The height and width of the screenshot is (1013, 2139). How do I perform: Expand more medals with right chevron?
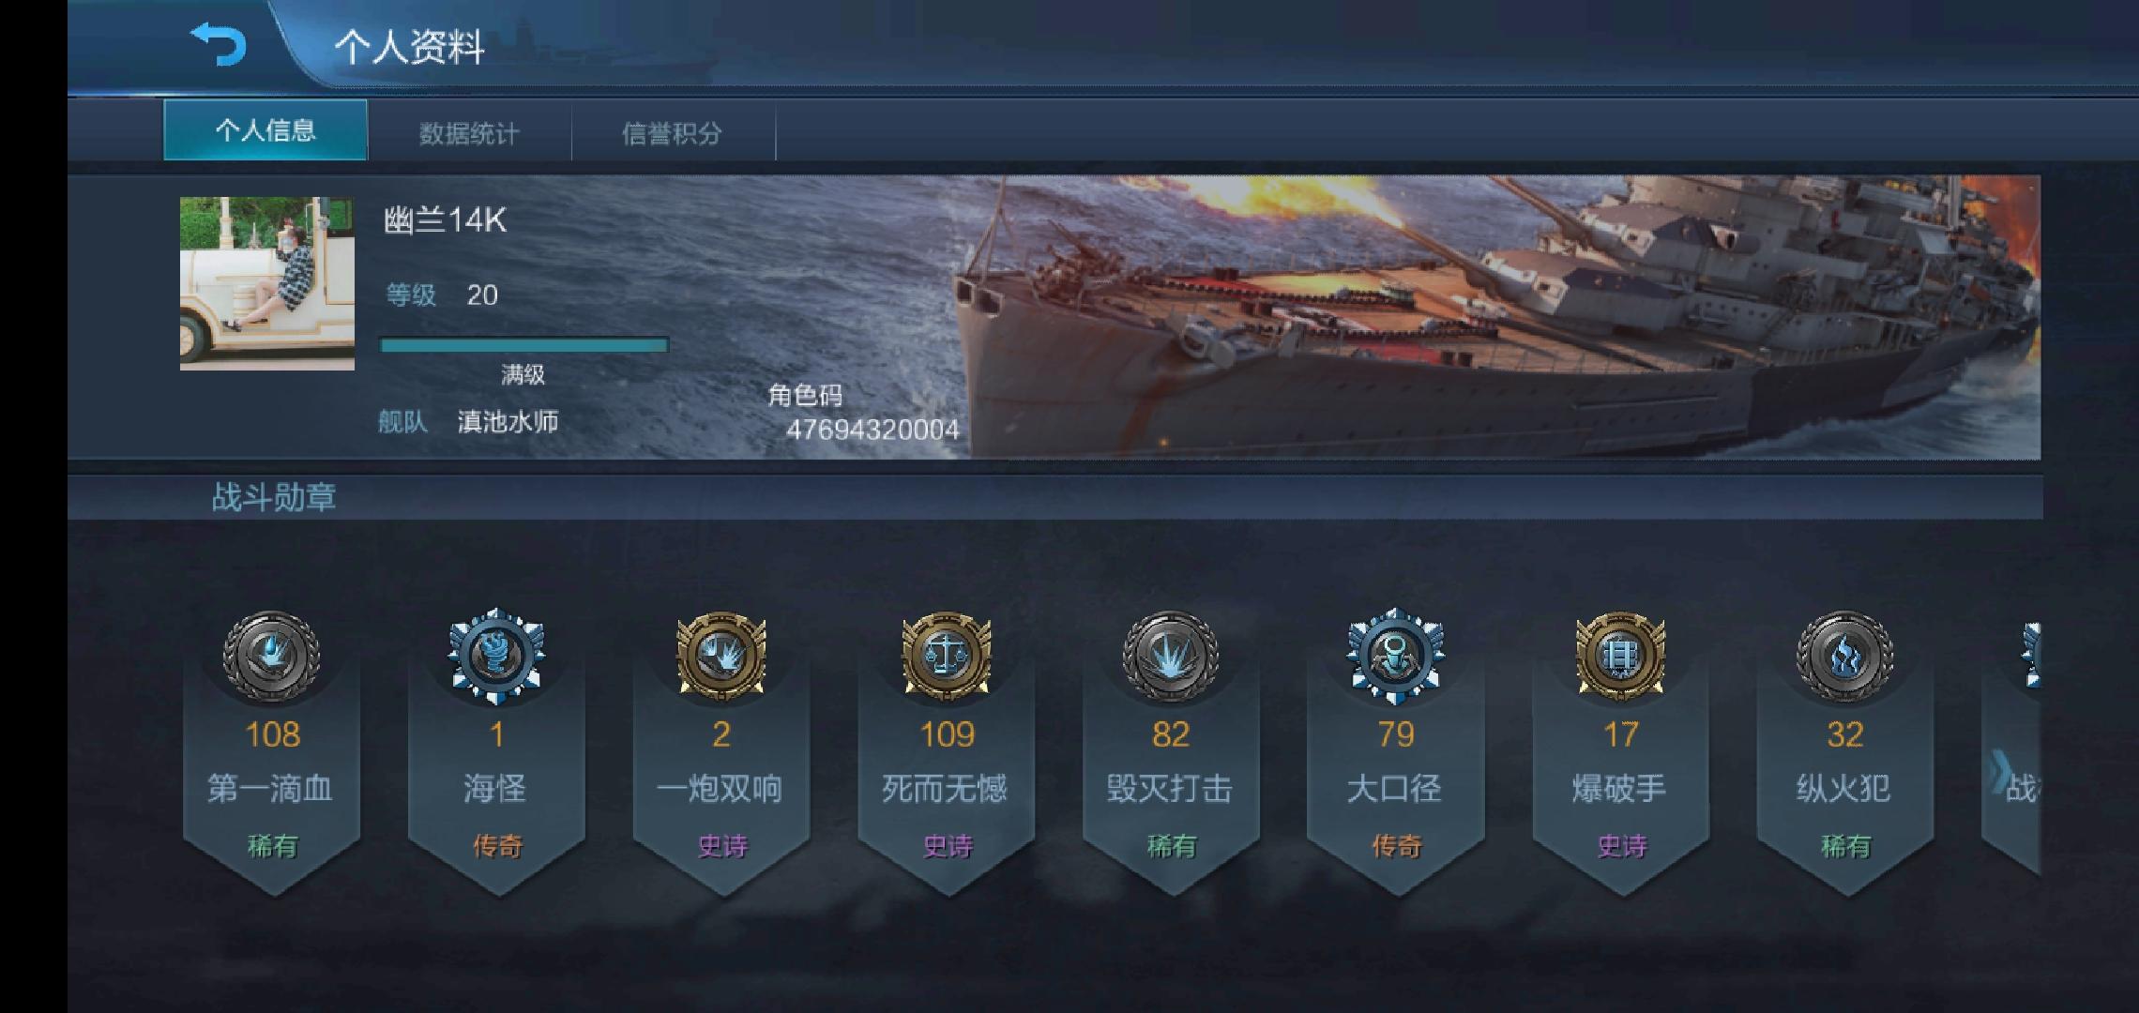click(x=1998, y=775)
